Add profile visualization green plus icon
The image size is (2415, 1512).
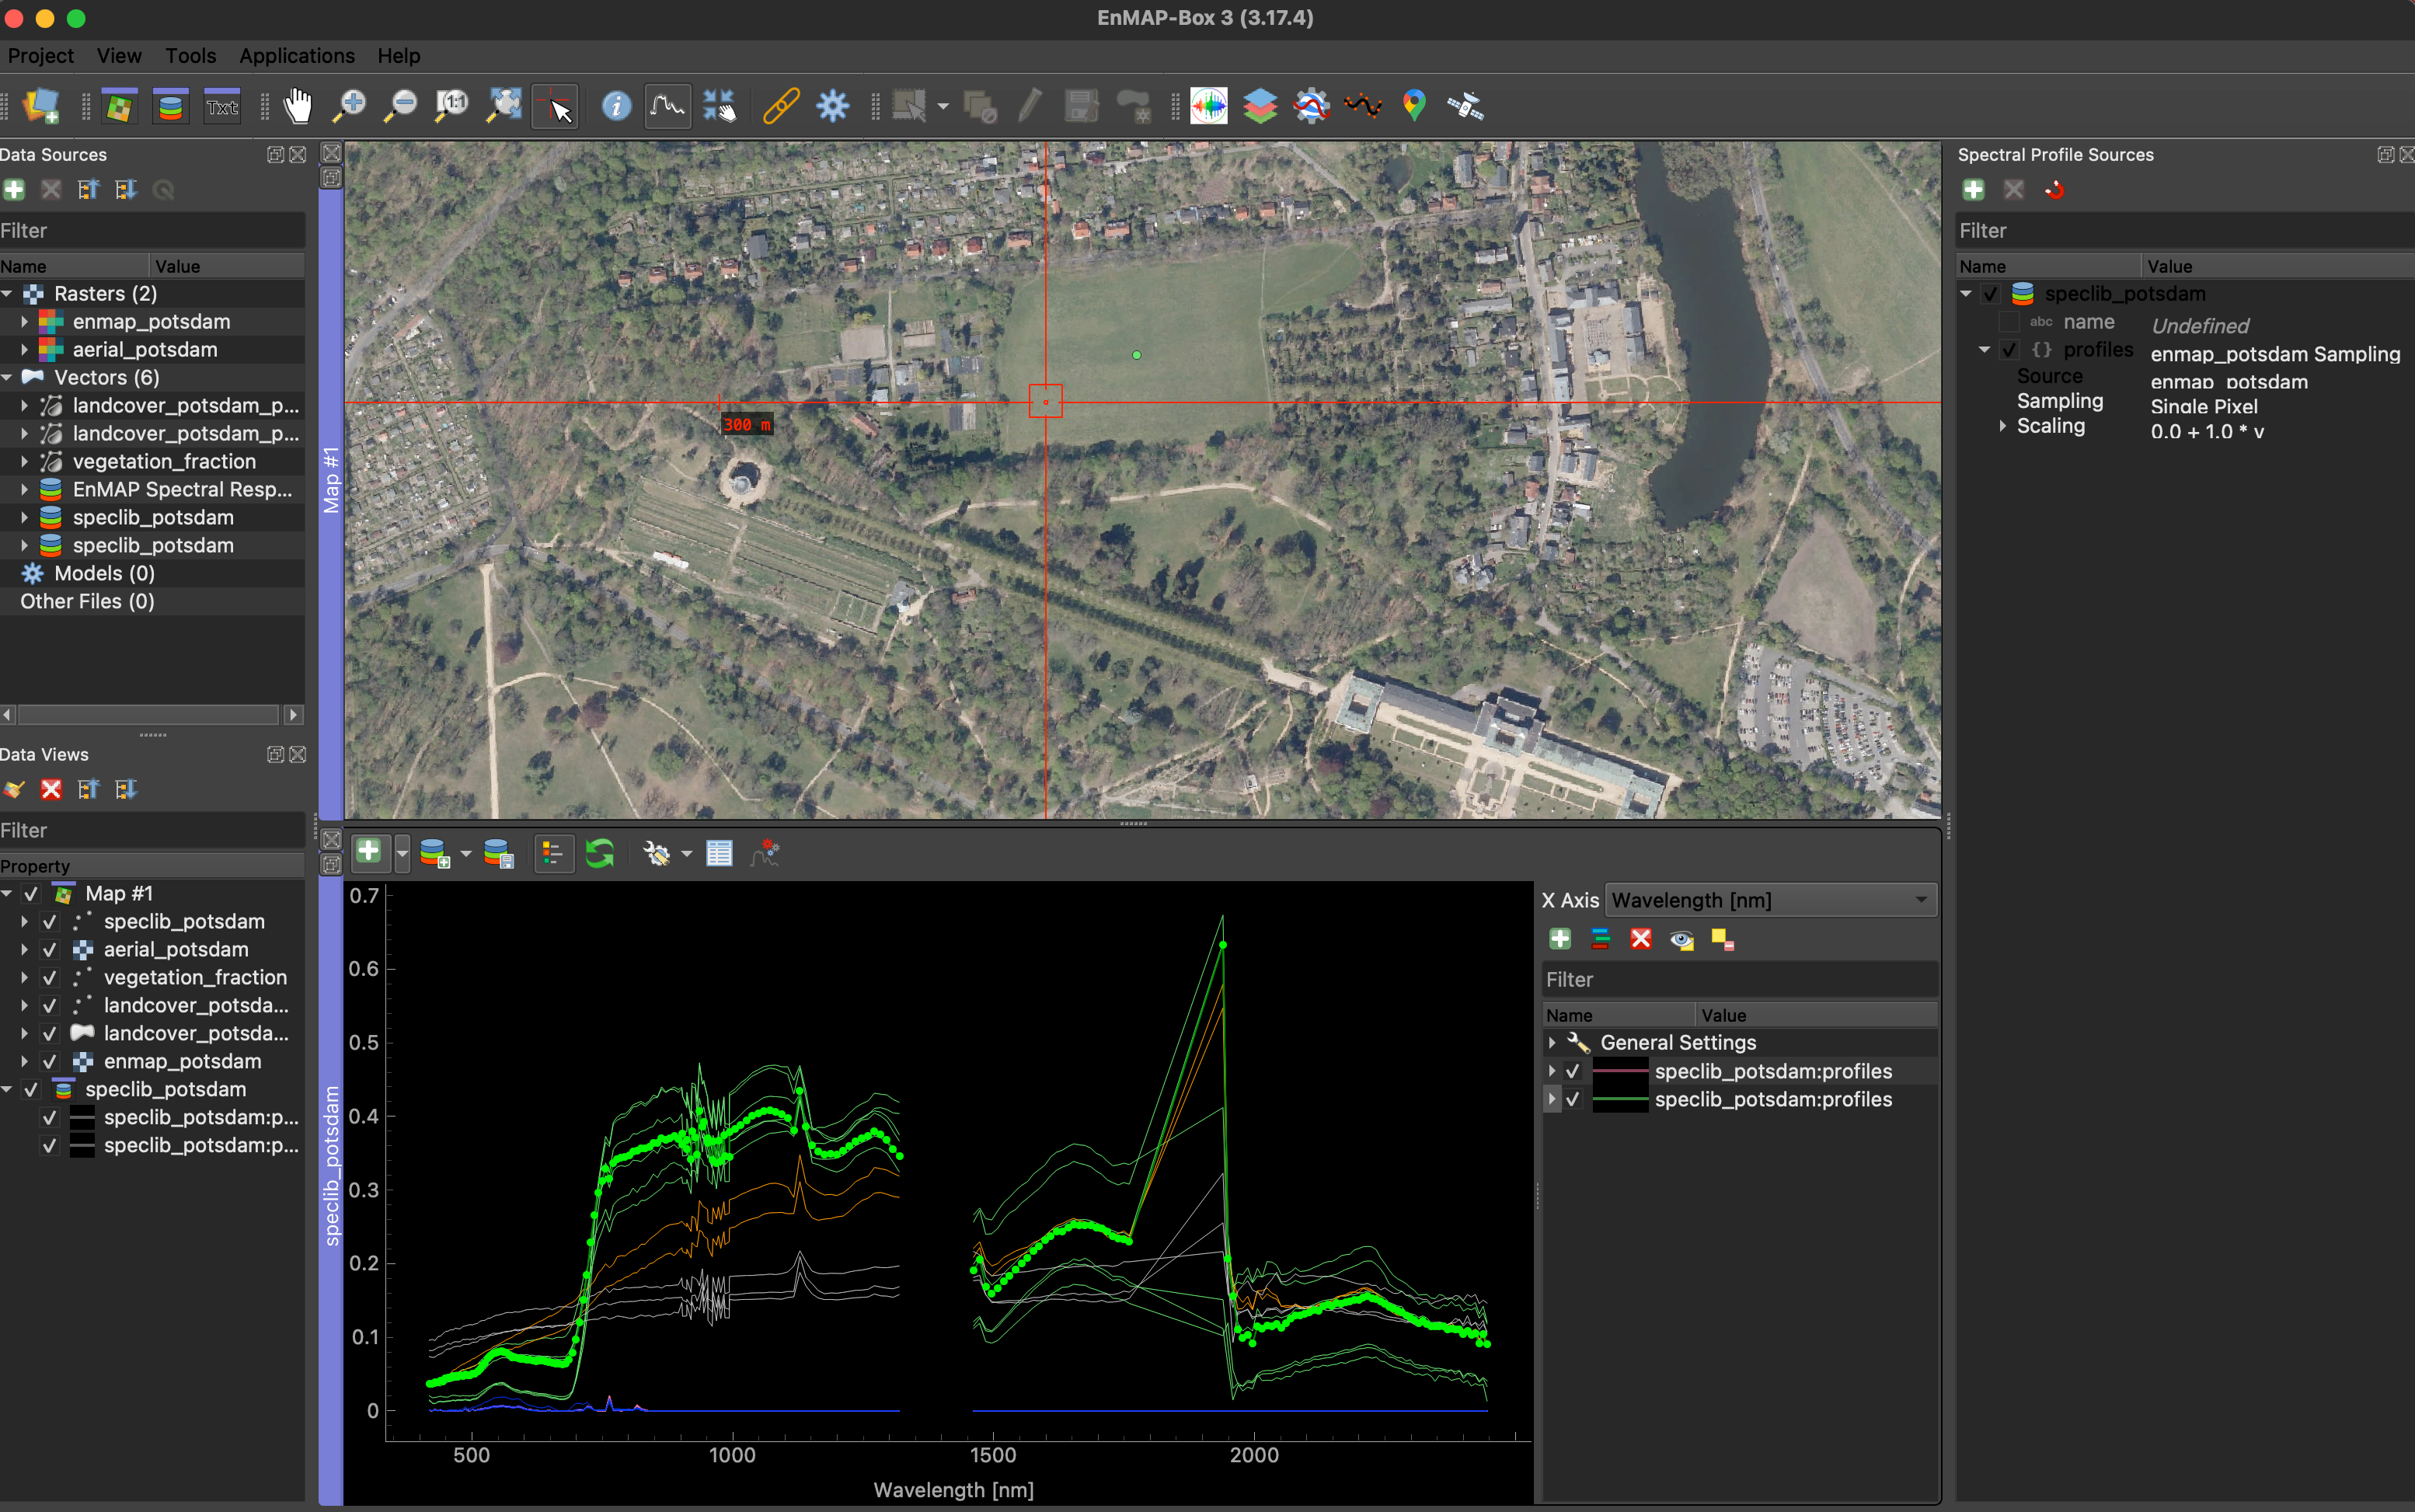pos(1560,938)
